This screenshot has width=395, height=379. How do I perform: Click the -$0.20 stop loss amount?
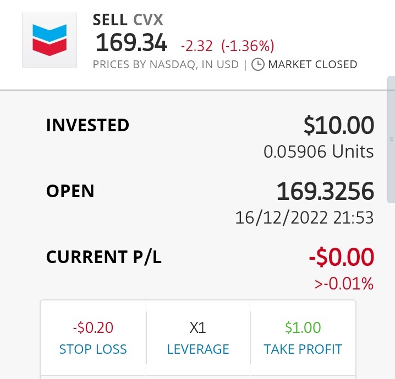pos(93,327)
